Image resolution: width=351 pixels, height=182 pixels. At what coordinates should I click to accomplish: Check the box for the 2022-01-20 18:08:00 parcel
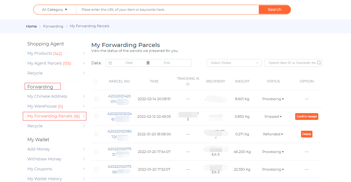point(96,134)
